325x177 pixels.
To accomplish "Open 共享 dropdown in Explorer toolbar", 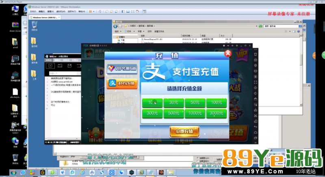I will click(141, 32).
